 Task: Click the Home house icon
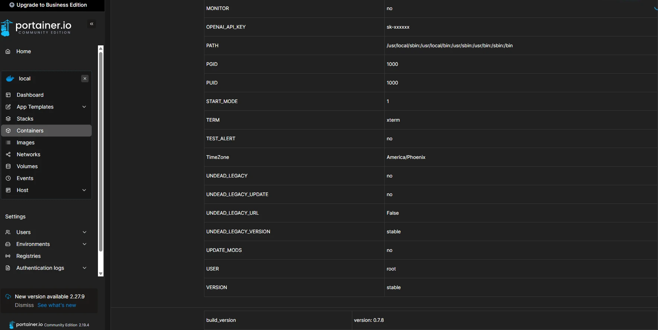(8, 51)
